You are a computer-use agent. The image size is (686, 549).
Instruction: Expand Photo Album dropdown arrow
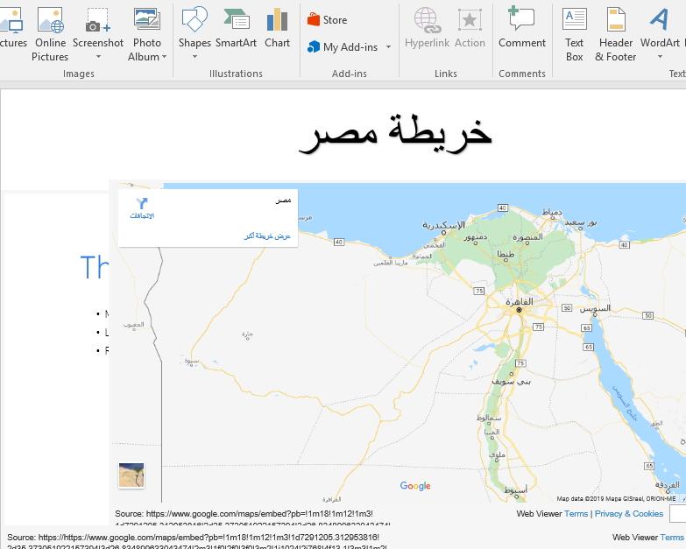(x=164, y=57)
